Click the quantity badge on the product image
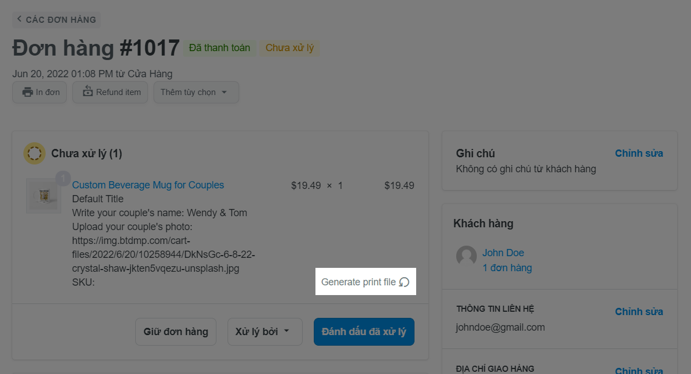The height and width of the screenshot is (374, 691). 63,179
